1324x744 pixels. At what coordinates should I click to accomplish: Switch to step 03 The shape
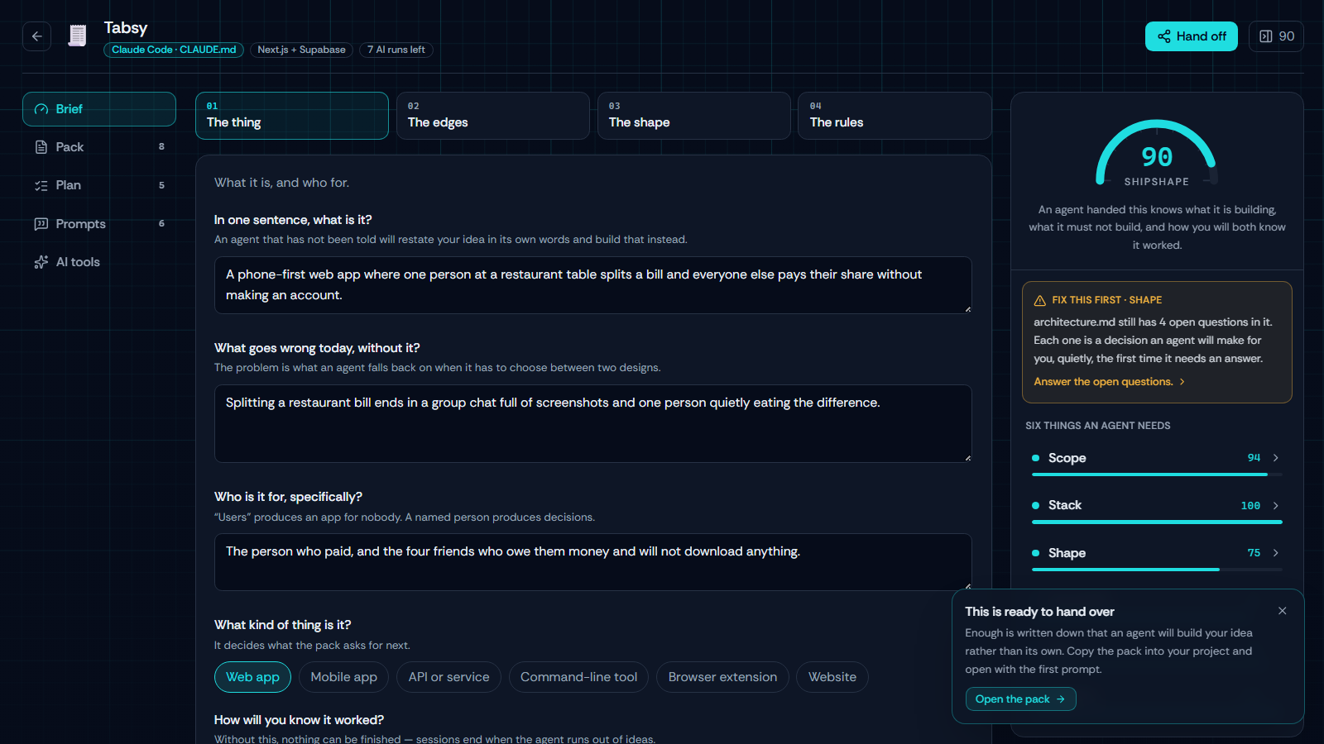point(694,116)
